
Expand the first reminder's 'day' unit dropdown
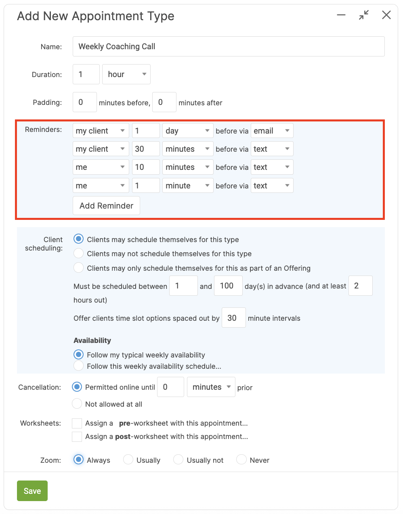point(188,131)
